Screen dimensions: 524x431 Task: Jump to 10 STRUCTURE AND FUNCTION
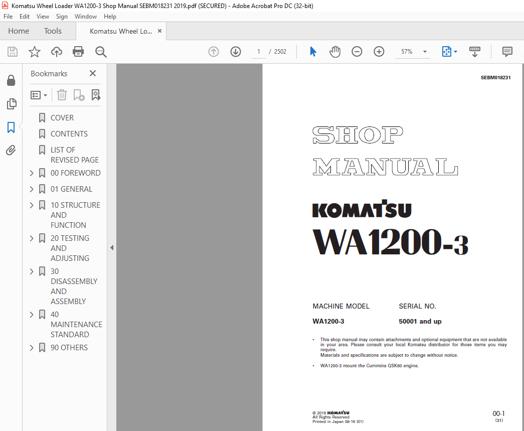(75, 215)
